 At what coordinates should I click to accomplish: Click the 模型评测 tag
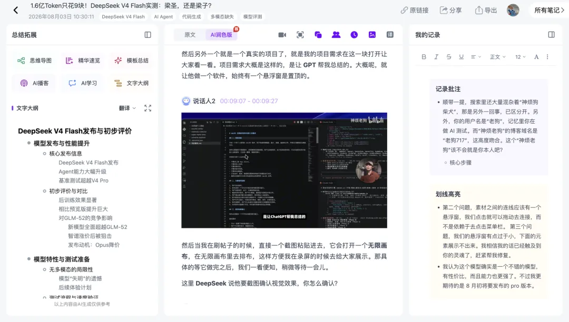(x=252, y=17)
